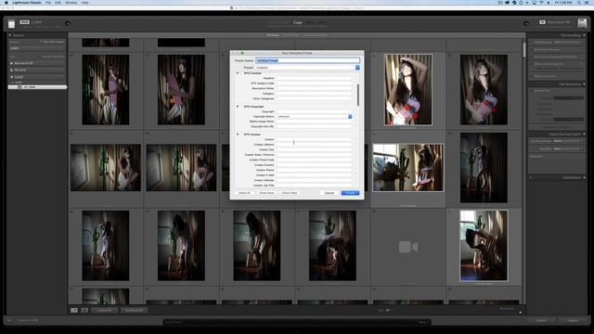The height and width of the screenshot is (334, 594).
Task: Click Uncheck All in the import toolbar
Action: point(134,310)
